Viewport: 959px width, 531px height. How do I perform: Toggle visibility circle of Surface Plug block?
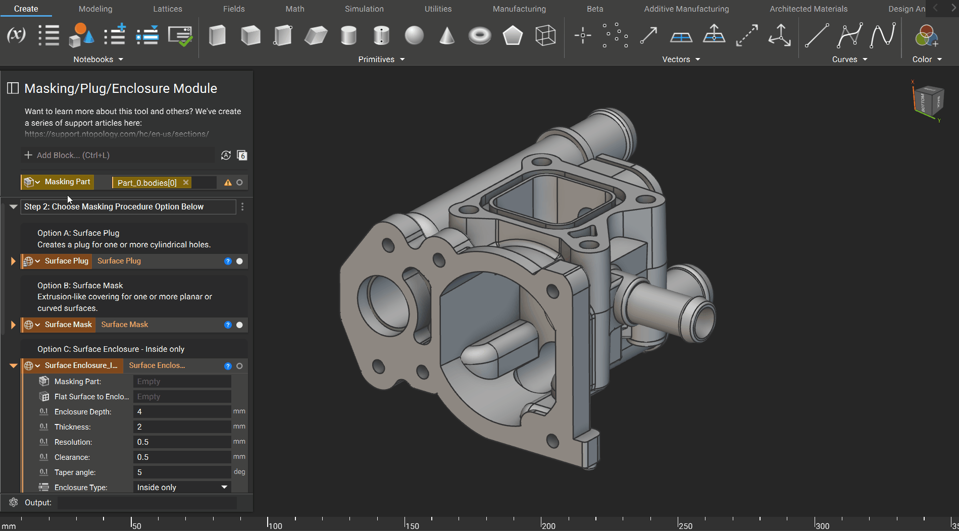240,261
